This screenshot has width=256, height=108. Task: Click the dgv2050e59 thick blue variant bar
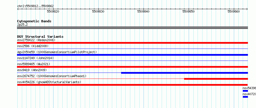[132, 55]
